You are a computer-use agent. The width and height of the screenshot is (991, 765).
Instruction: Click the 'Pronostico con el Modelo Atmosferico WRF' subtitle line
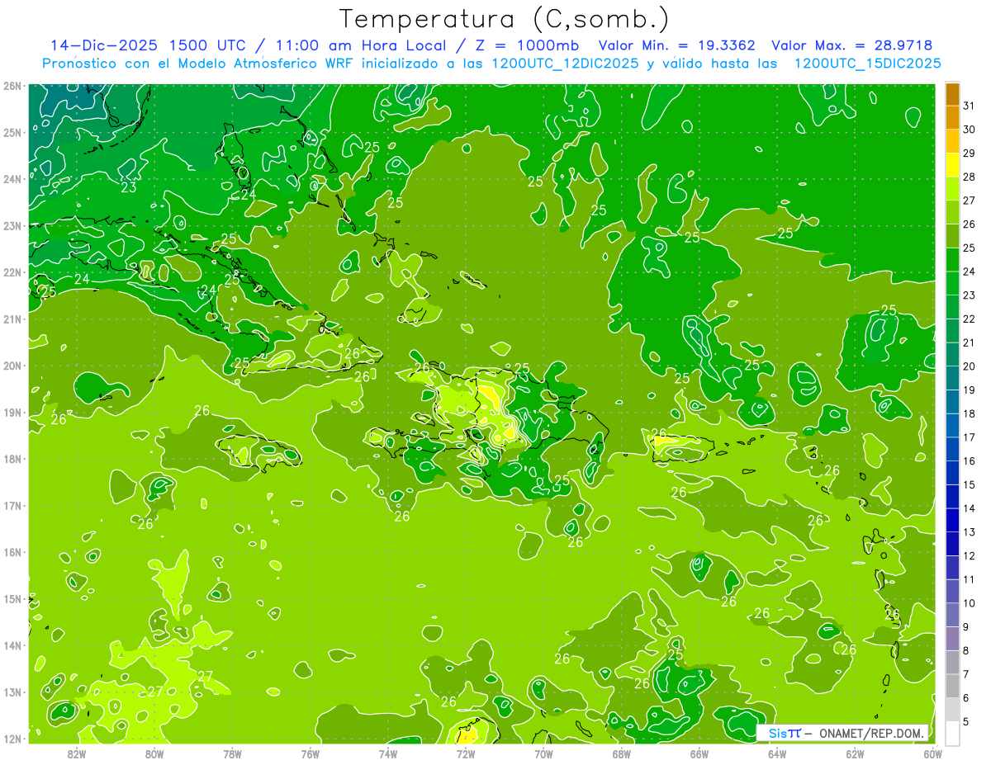(x=491, y=63)
